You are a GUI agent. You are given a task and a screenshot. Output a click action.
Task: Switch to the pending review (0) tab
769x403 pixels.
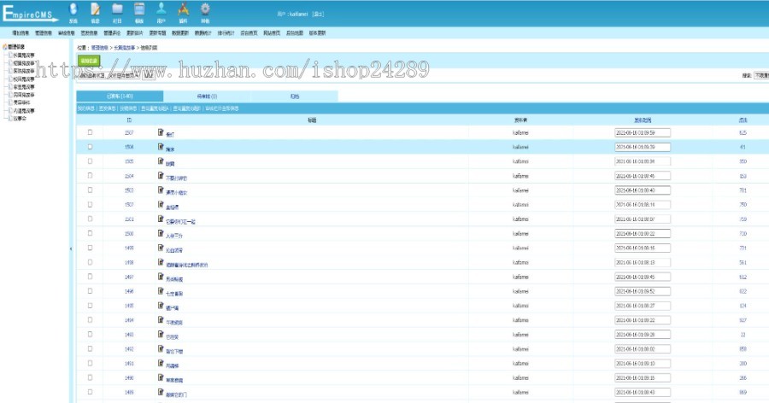[207, 96]
